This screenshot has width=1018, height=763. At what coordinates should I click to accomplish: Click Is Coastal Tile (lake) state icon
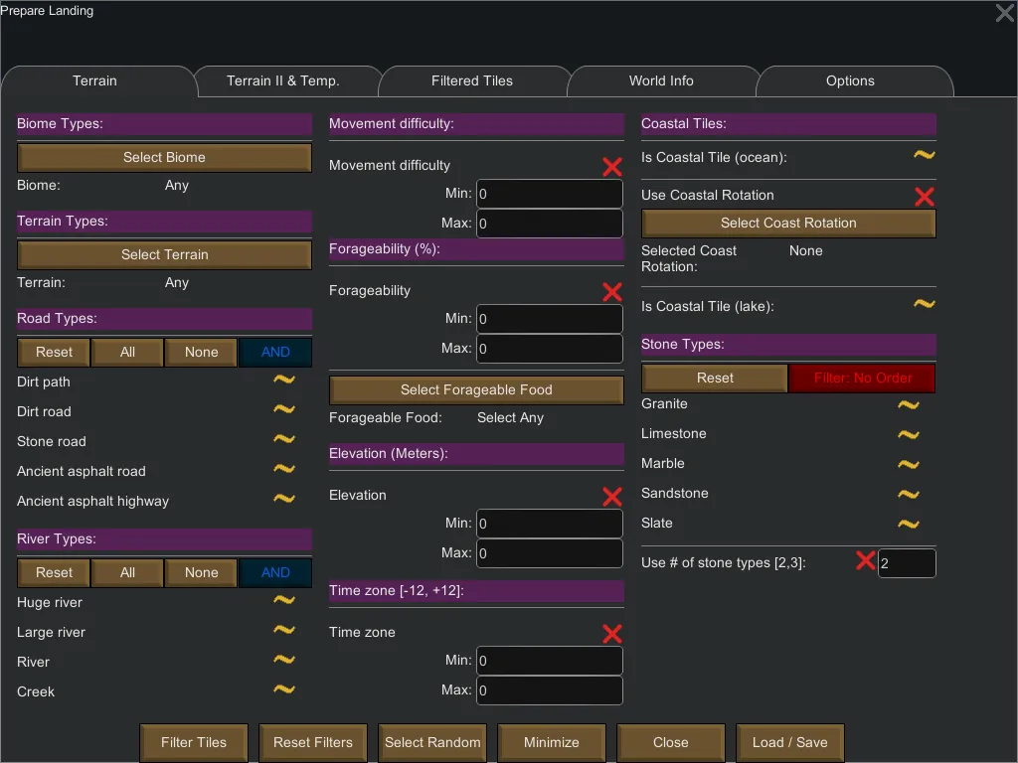tap(925, 305)
